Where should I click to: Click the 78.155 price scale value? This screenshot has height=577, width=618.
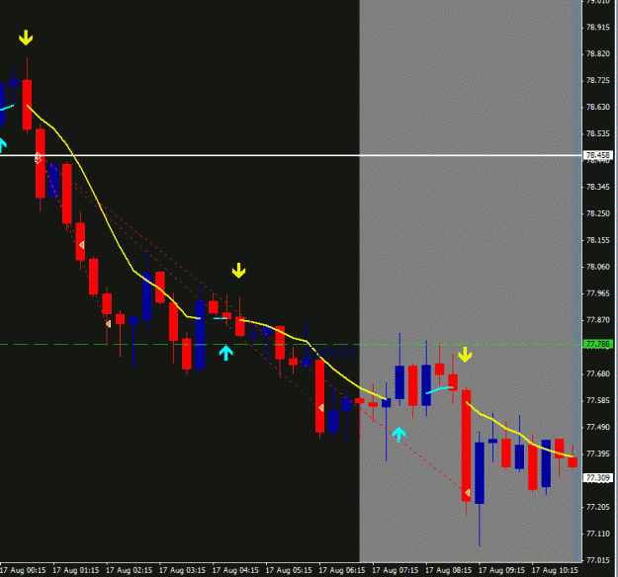598,240
